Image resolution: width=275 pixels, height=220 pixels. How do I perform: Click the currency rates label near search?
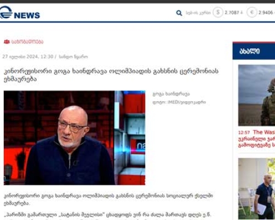point(198,13)
